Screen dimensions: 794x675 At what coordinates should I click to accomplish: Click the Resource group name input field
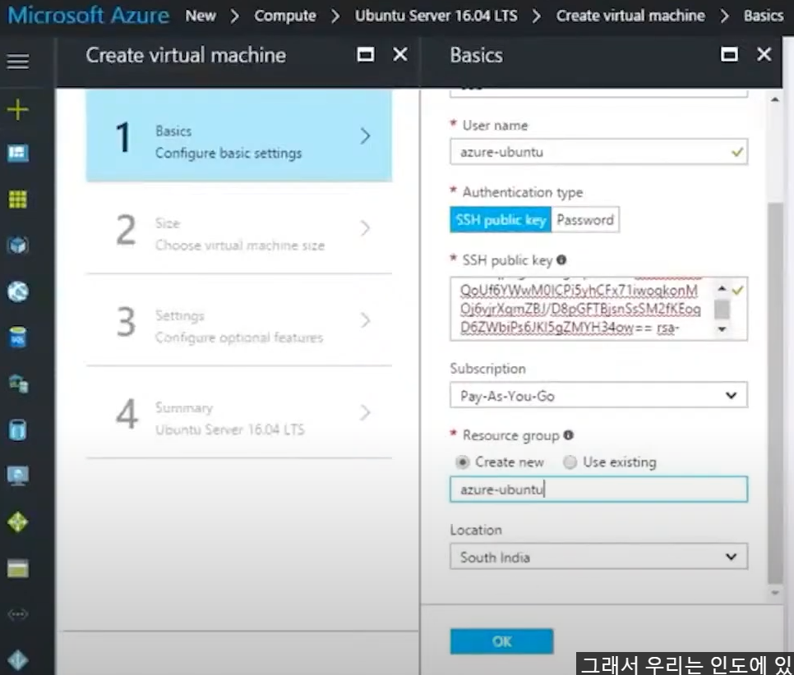[x=598, y=489]
